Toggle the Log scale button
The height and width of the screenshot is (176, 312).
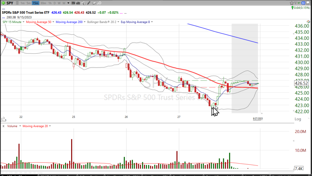(x=298, y=119)
